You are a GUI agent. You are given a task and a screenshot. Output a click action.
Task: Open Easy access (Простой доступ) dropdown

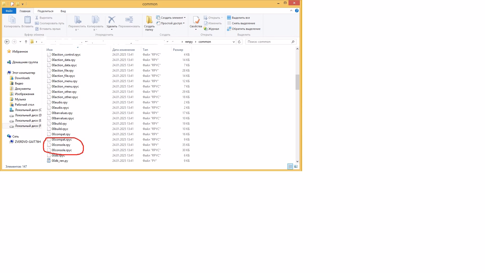click(x=171, y=23)
